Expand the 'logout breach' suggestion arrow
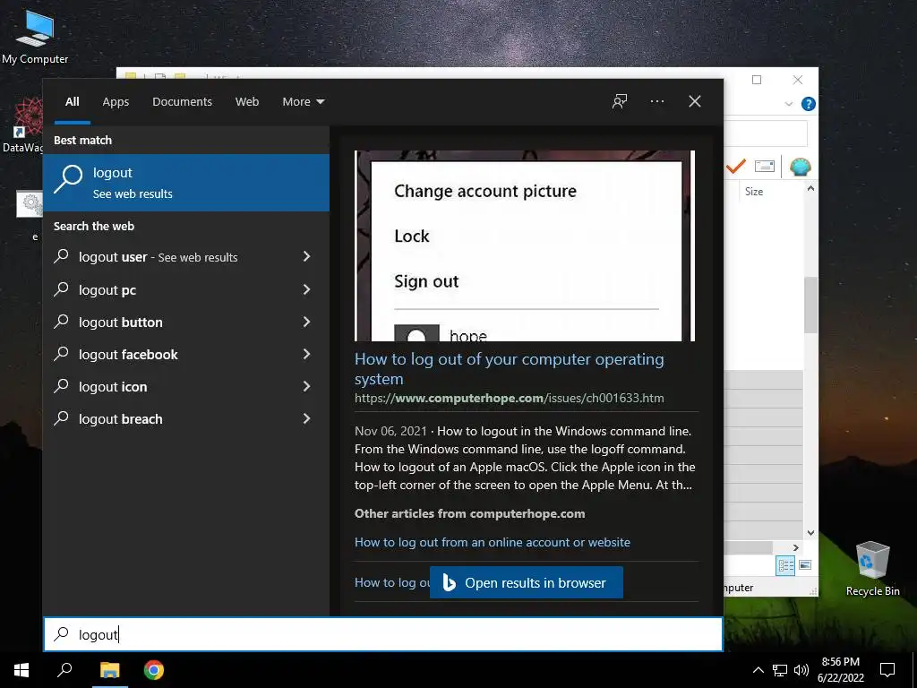This screenshot has height=688, width=917. coord(306,417)
